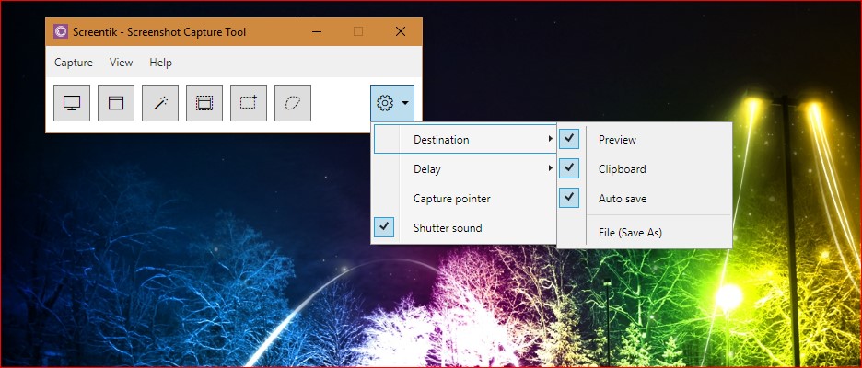The image size is (862, 368).
Task: Uncheck the Clipboard destination option
Action: (x=569, y=168)
